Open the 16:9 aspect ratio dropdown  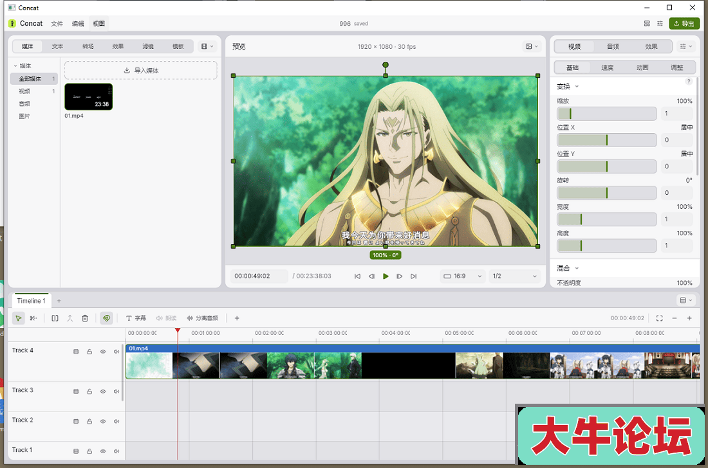pyautogui.click(x=463, y=276)
